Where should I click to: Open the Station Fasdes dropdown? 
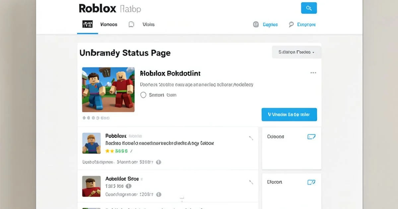[x=296, y=52]
